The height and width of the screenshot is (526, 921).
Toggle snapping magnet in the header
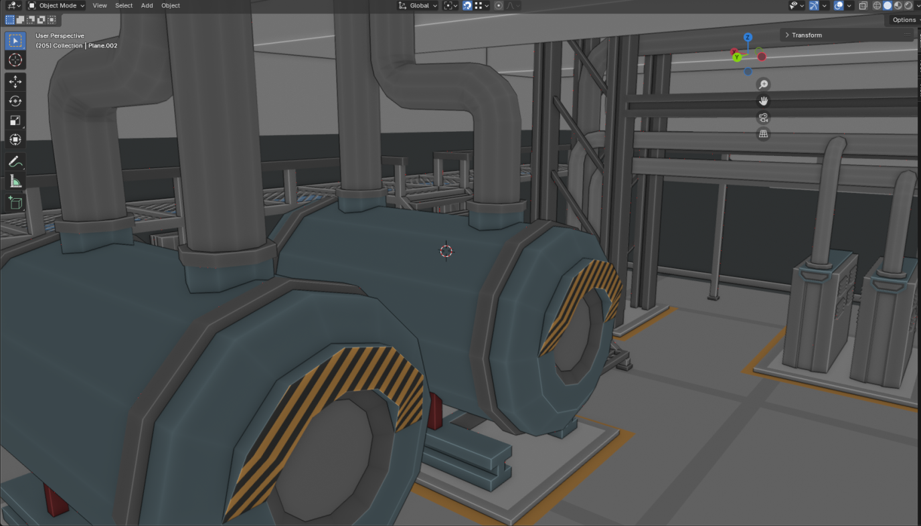pos(467,5)
